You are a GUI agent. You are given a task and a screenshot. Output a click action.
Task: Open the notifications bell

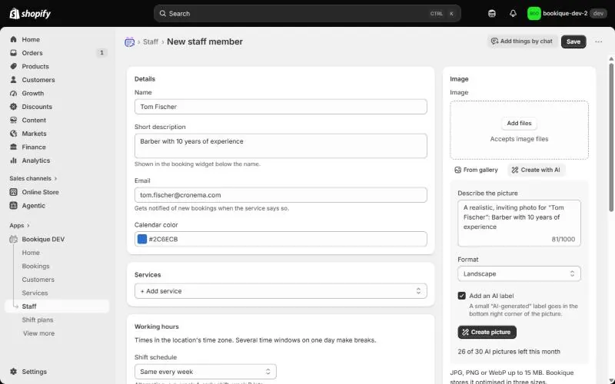coord(513,13)
